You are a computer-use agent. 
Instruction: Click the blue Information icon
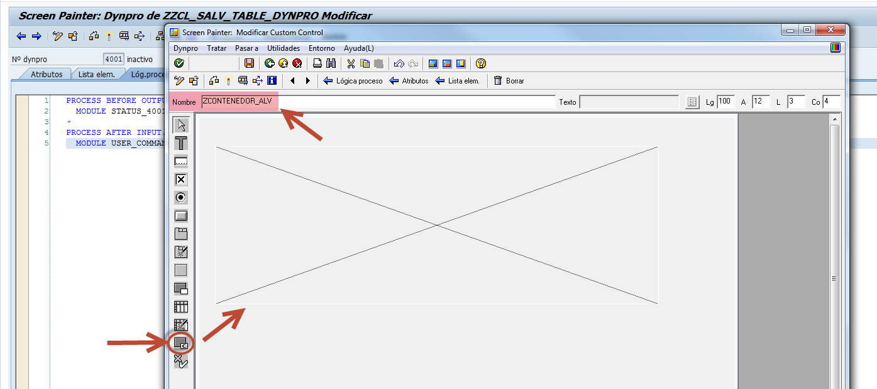[x=272, y=80]
